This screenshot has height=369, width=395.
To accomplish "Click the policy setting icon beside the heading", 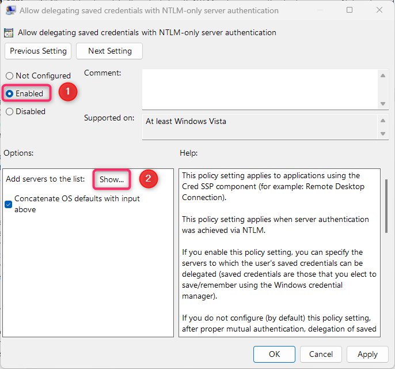I will click(x=9, y=33).
